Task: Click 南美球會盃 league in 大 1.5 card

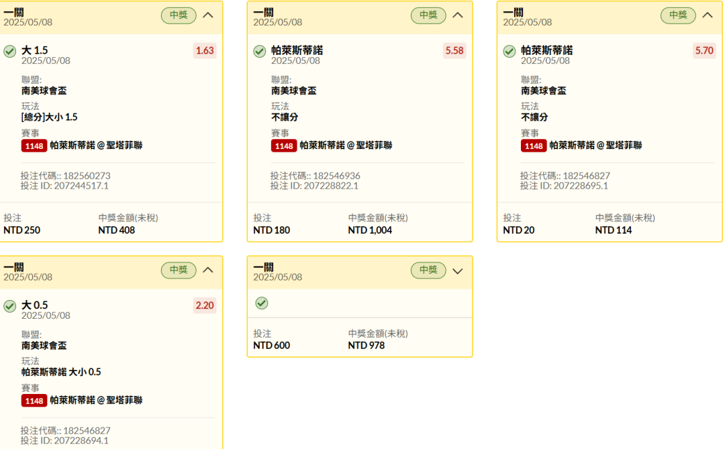Action: click(x=44, y=91)
